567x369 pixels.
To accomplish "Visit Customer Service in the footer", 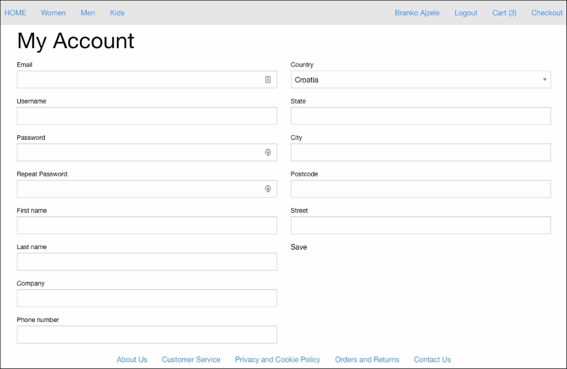I will tap(191, 359).
